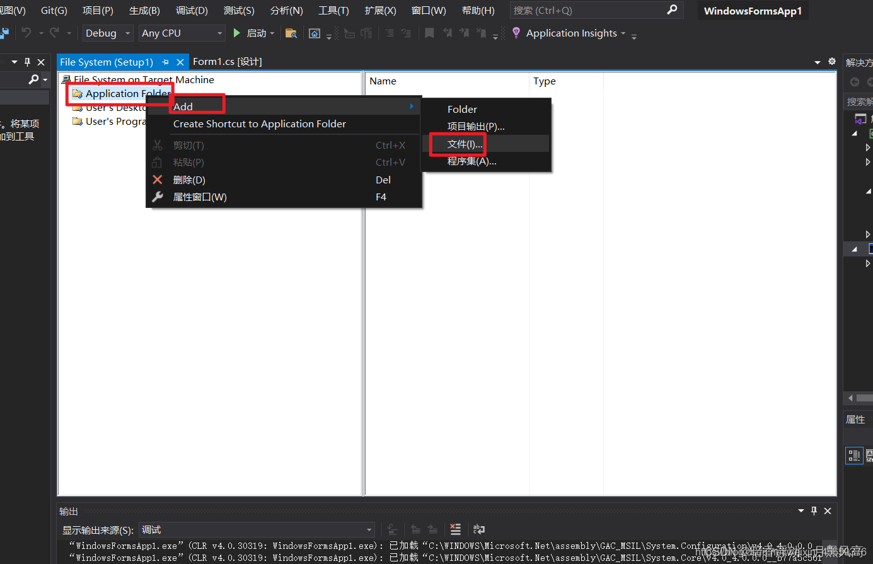The height and width of the screenshot is (564, 873).
Task: Open the document tab list dropdown arrow
Action: [818, 62]
